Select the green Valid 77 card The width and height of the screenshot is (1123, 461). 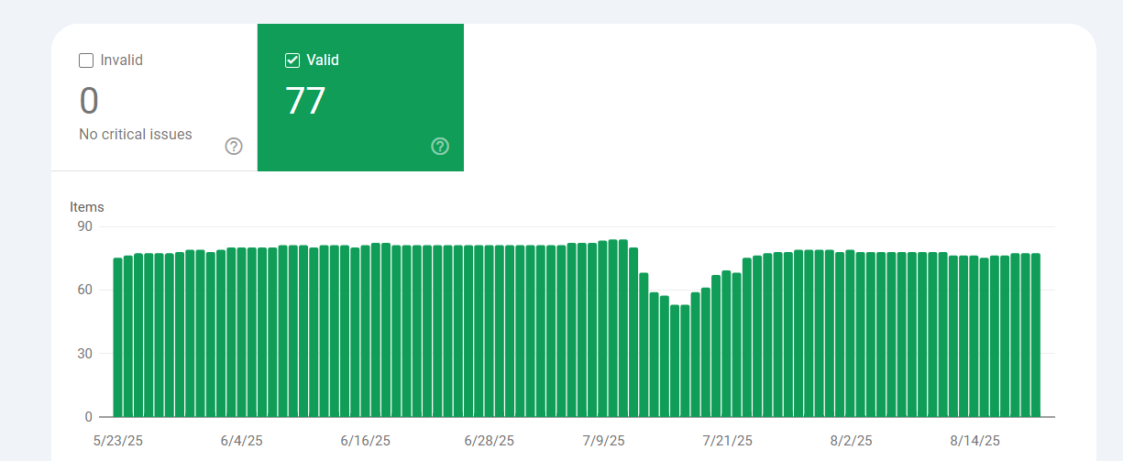point(360,97)
